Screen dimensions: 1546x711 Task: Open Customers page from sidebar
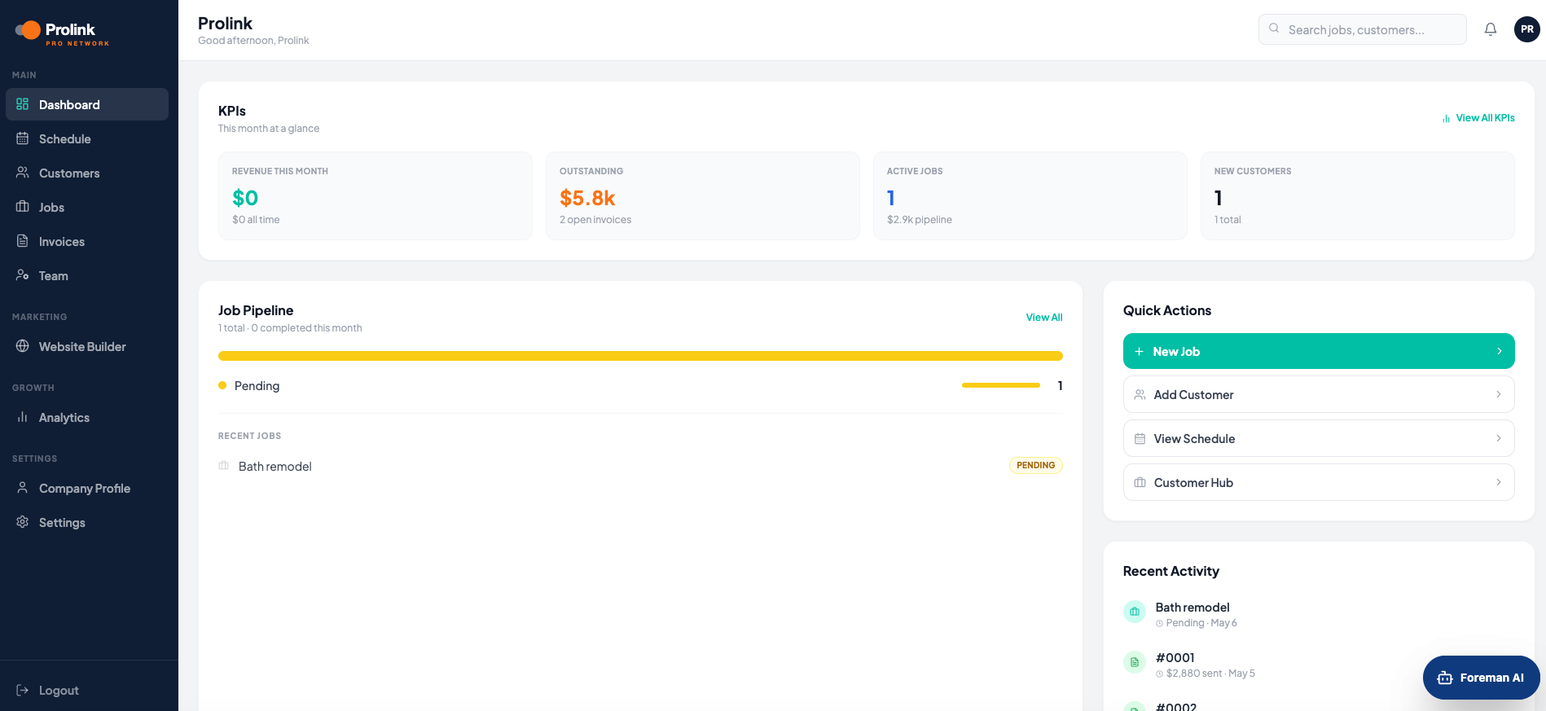coord(87,173)
